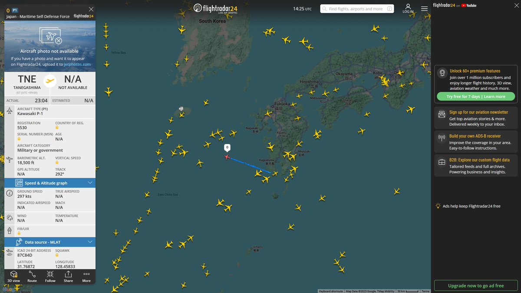This screenshot has height=293, width=521.
Task: Open the jetphotos.com link
Action: (x=77, y=64)
